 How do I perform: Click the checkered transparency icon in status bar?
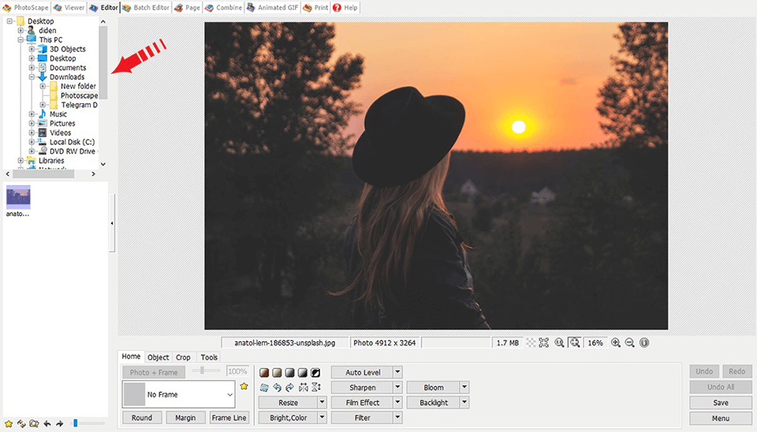point(531,343)
